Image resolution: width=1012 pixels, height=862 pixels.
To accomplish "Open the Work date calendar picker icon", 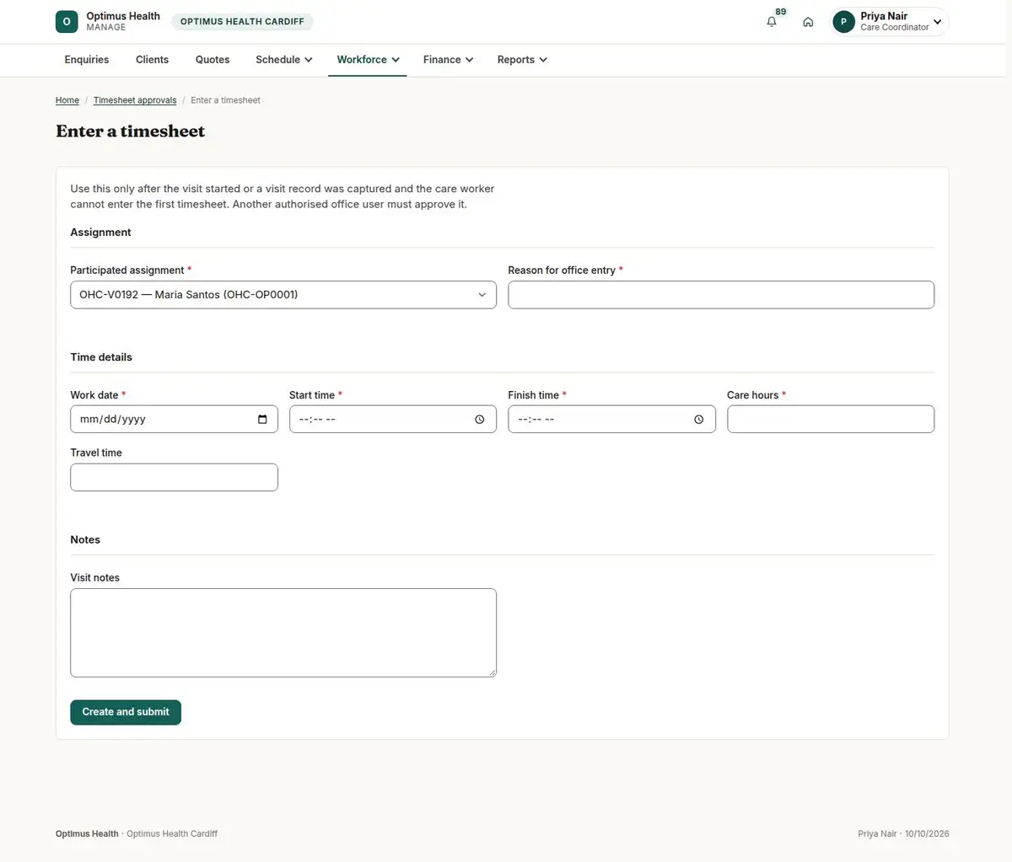I will 262,420.
